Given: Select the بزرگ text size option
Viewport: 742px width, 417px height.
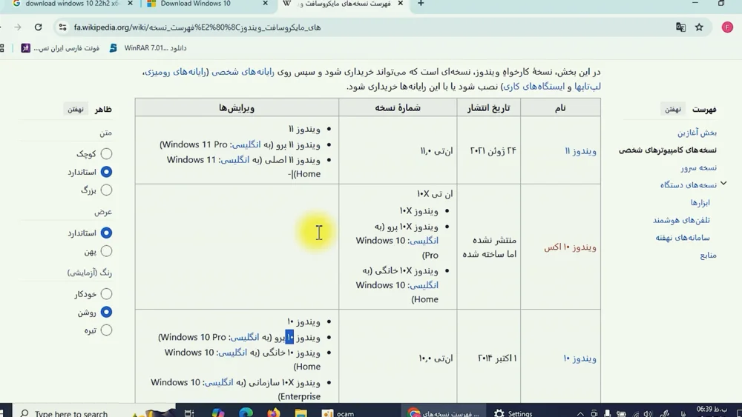Looking at the screenshot, I should pos(106,190).
